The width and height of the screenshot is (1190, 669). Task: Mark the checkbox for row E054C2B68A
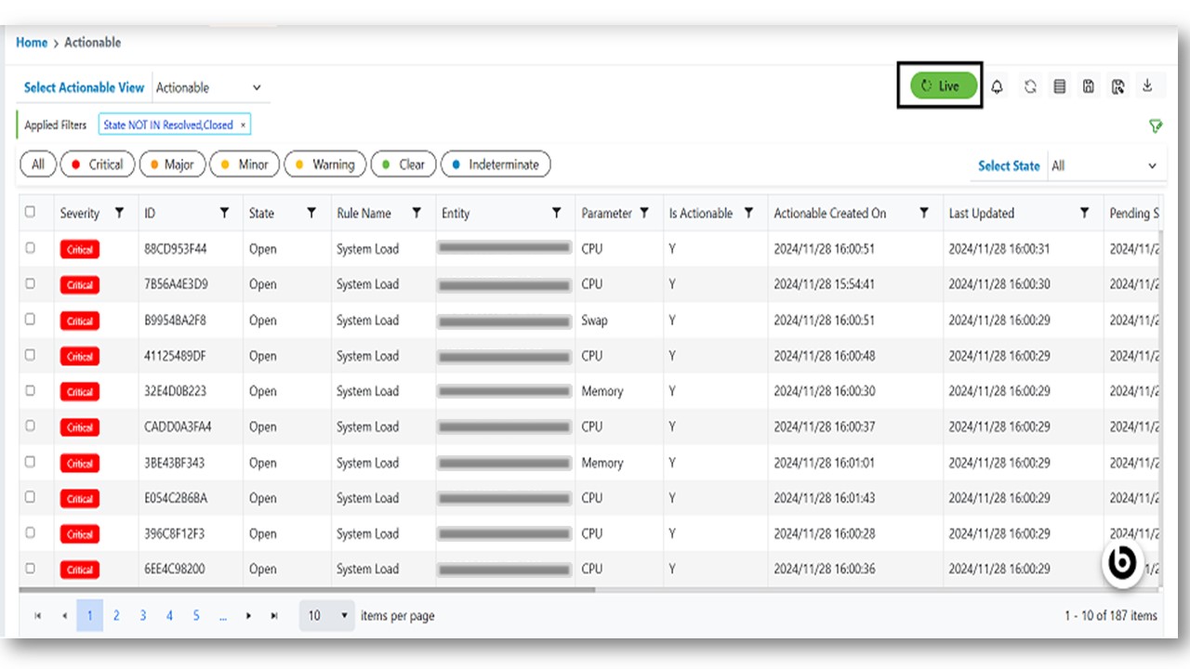pos(30,497)
